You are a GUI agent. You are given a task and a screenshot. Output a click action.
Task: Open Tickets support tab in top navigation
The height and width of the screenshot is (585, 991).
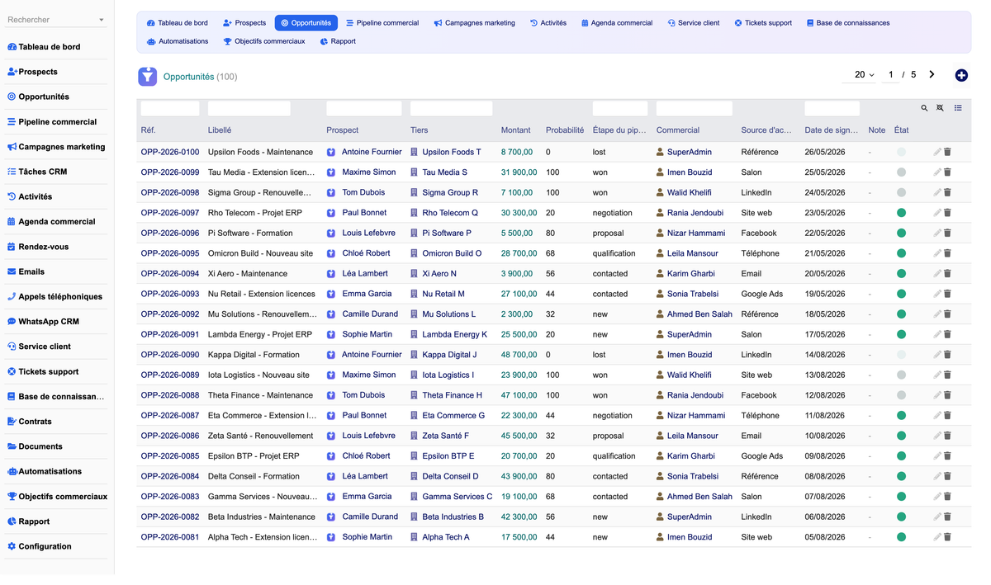tap(763, 23)
